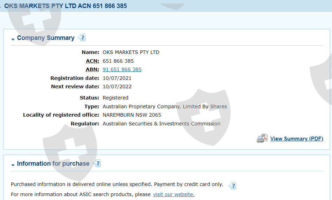This screenshot has height=200, width=332.
Task: Click the underlined ABN field label
Action: click(x=92, y=69)
